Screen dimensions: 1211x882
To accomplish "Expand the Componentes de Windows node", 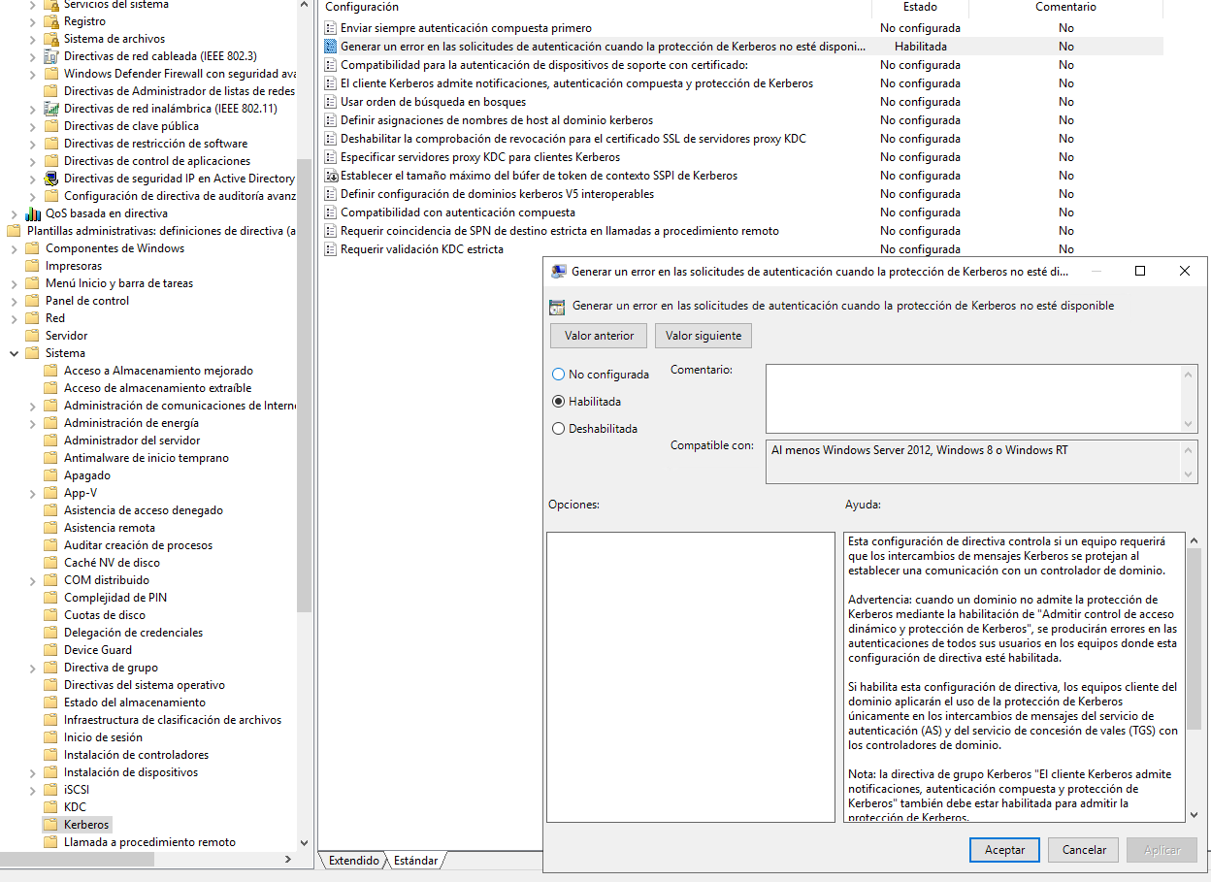I will pyautogui.click(x=15, y=248).
